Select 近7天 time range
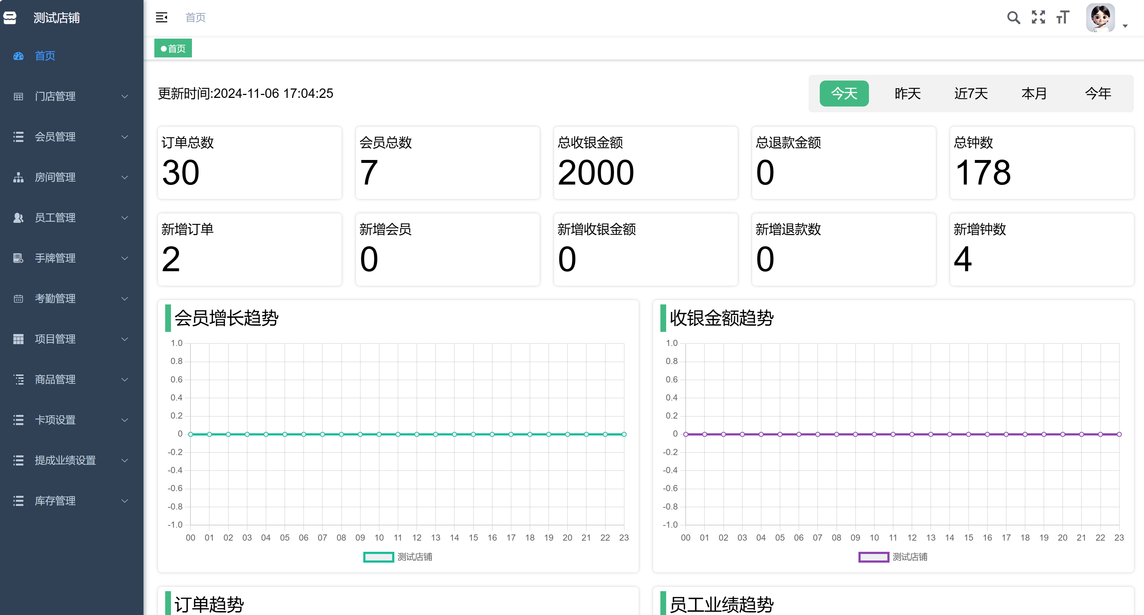This screenshot has width=1144, height=615. (x=971, y=94)
